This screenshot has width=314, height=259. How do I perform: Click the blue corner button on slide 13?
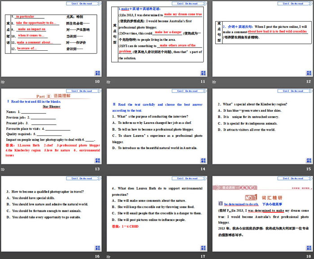pos(97,160)
